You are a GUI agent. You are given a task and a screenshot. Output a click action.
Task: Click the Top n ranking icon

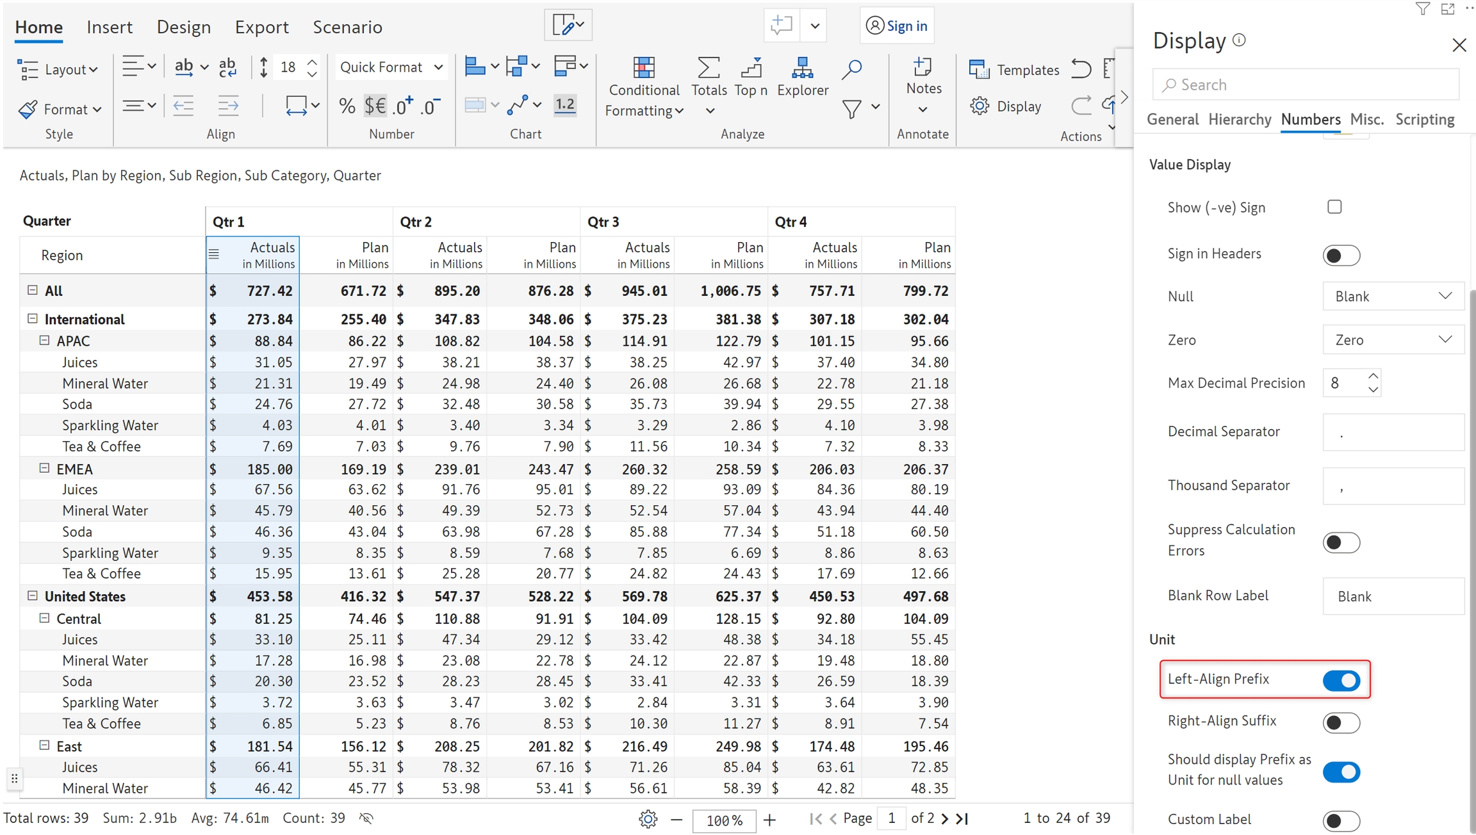pyautogui.click(x=751, y=69)
